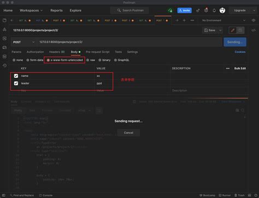Image resolution: width=259 pixels, height=198 pixels.
Task: Switch to the Pre-request Script tab
Action: (98, 52)
